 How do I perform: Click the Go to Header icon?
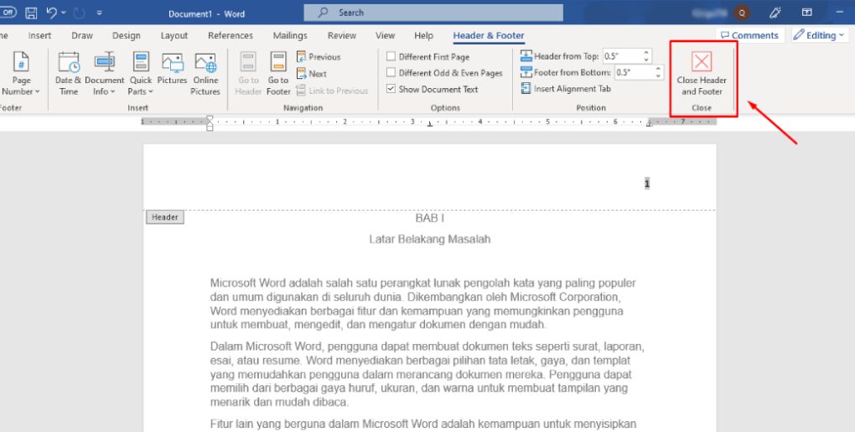click(x=248, y=74)
